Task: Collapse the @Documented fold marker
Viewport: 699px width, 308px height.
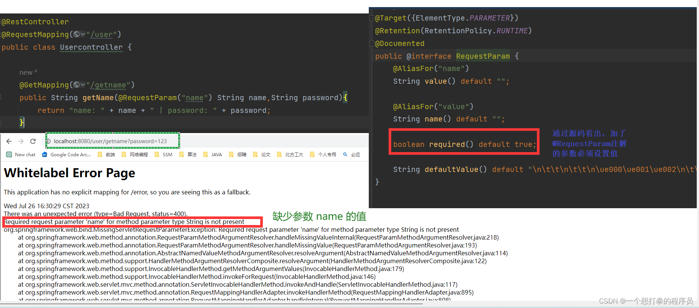Action: click(x=372, y=43)
